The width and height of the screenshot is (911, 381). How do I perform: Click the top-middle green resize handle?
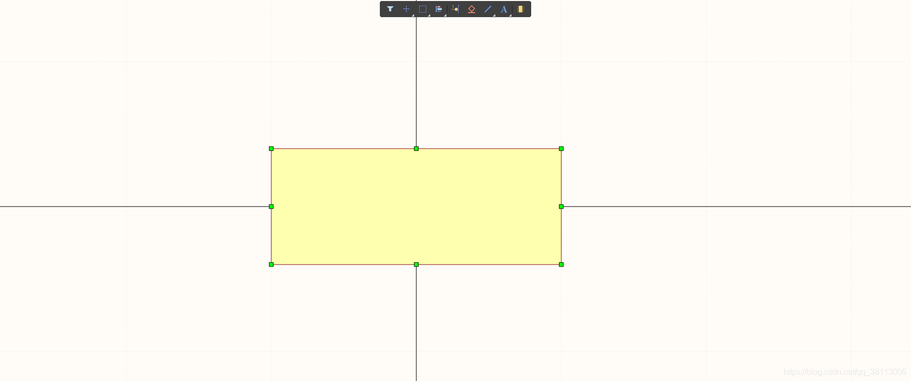pyautogui.click(x=416, y=149)
